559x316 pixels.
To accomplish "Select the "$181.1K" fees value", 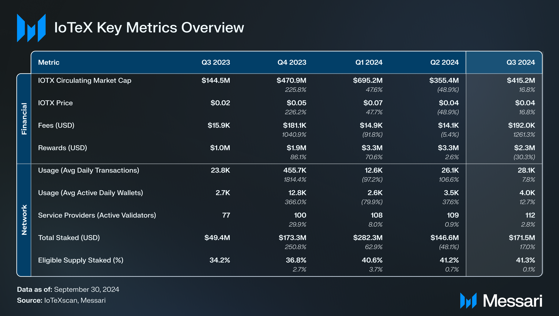I will 295,125.
